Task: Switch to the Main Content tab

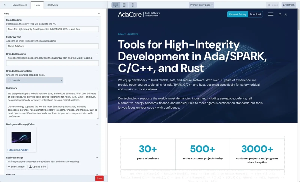Action: tap(20, 5)
